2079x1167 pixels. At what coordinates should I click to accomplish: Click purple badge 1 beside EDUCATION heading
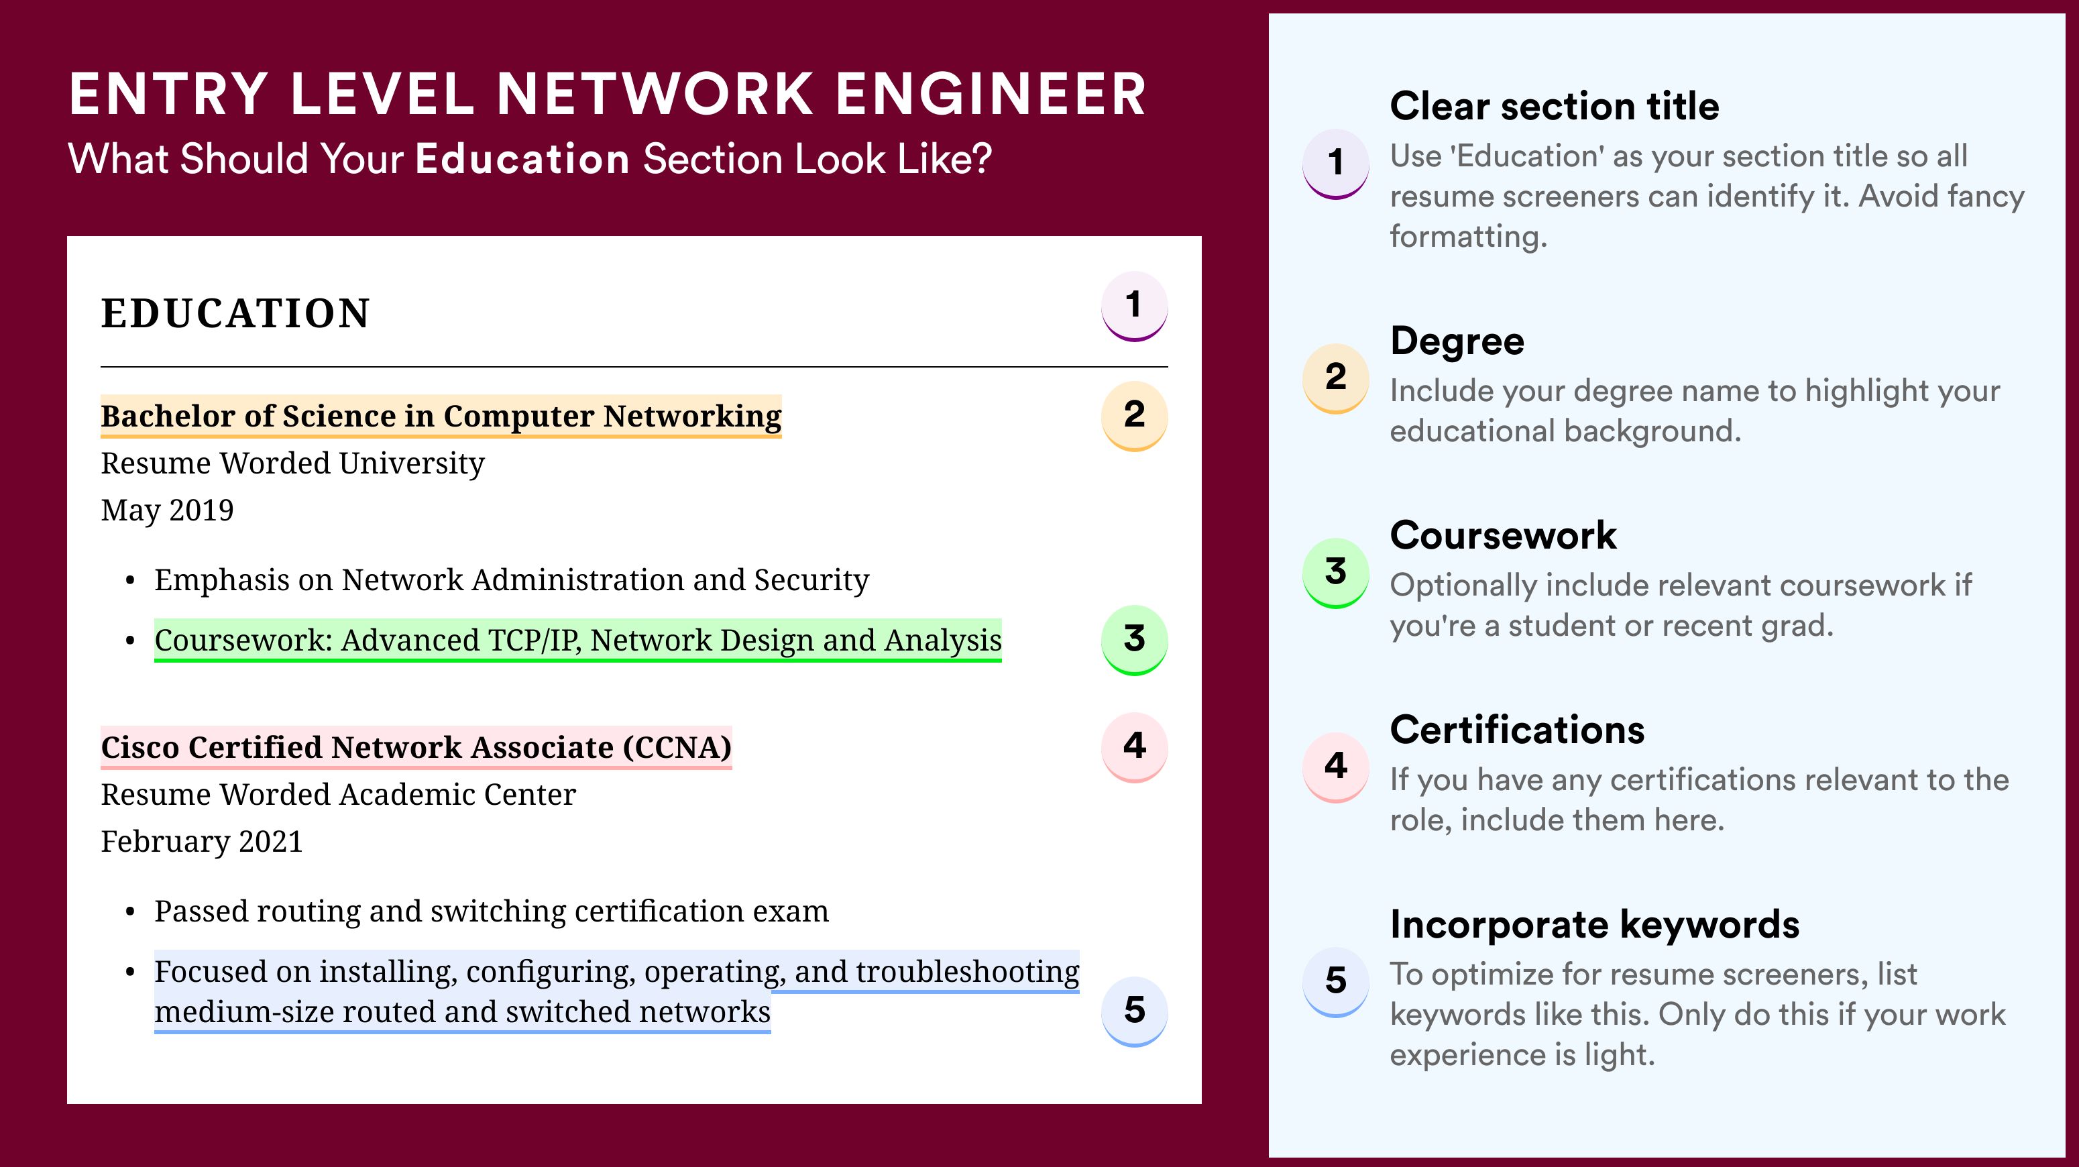tap(1134, 306)
